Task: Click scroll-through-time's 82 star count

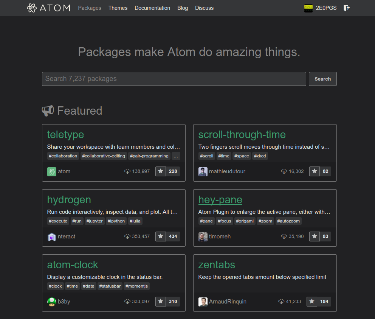Action: coord(325,171)
